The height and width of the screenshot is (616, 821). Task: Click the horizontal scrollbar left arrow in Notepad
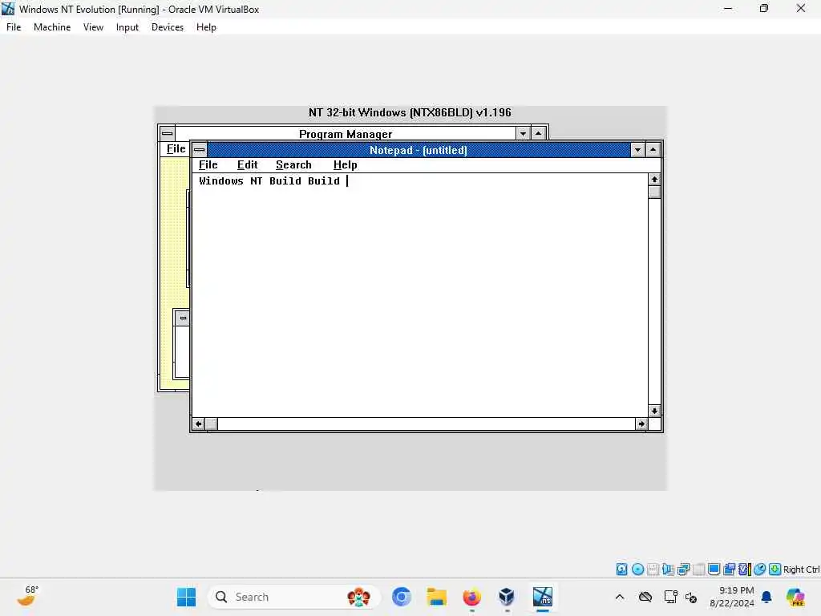point(199,423)
